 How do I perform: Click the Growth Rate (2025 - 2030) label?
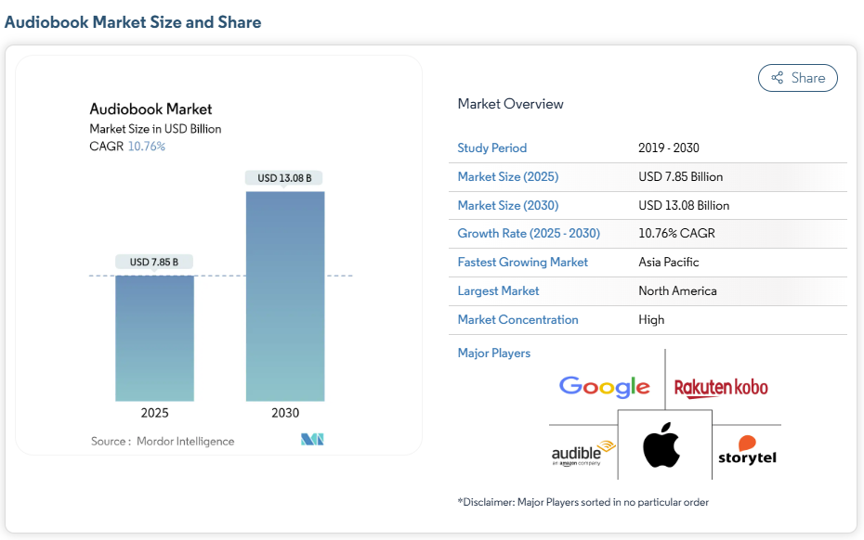(528, 234)
